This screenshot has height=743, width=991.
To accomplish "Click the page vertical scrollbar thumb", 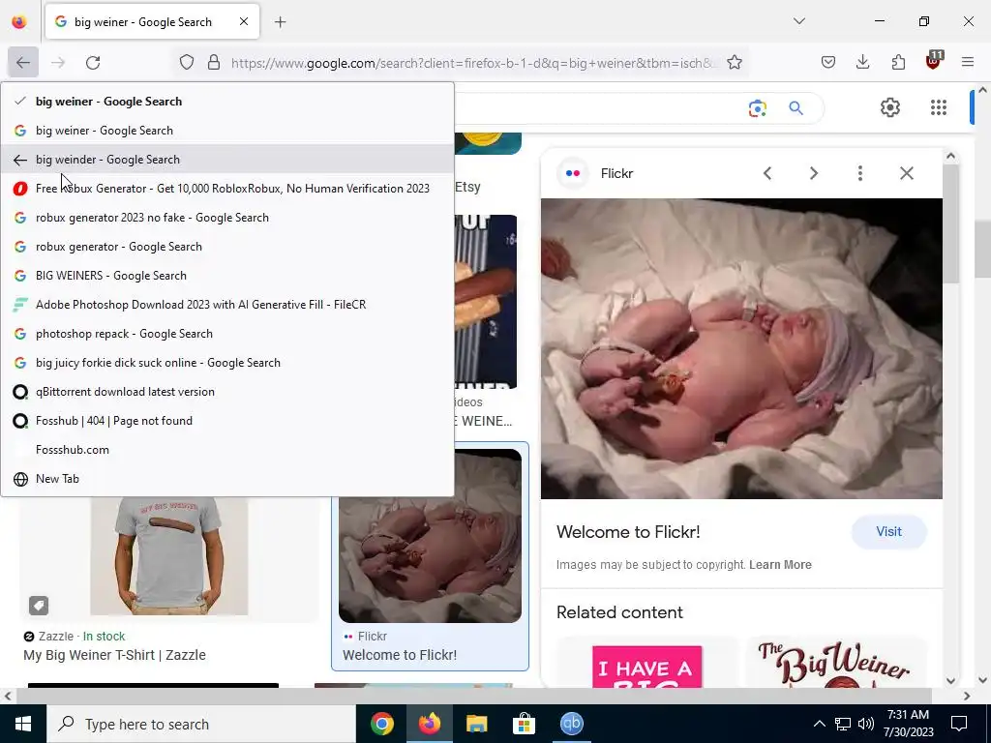I will click(x=983, y=250).
